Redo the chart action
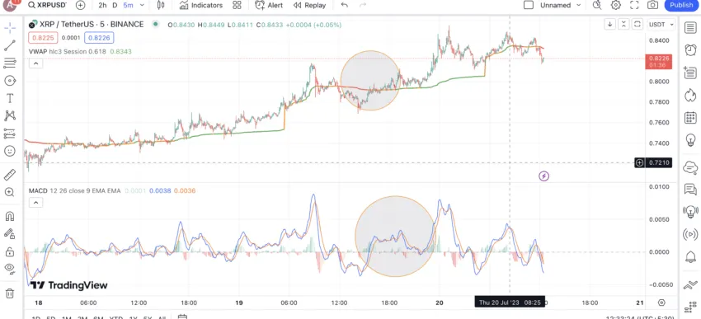Screen dimensions: 701x319 coord(363,6)
